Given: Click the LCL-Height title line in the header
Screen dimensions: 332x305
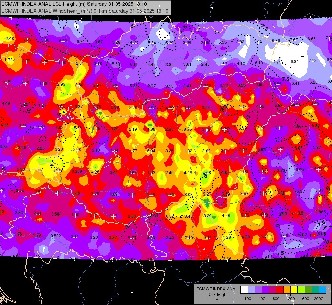Looking at the screenshot, I should [x=74, y=4].
